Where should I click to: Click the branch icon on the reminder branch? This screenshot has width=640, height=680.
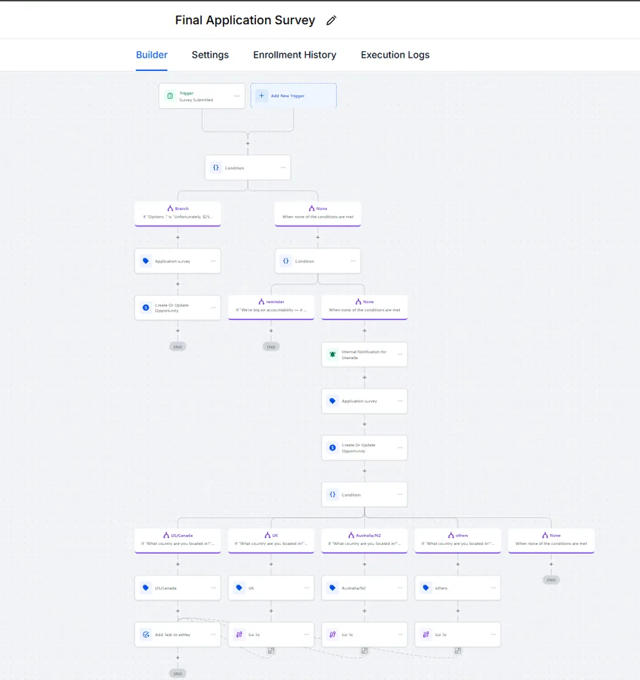(x=262, y=302)
